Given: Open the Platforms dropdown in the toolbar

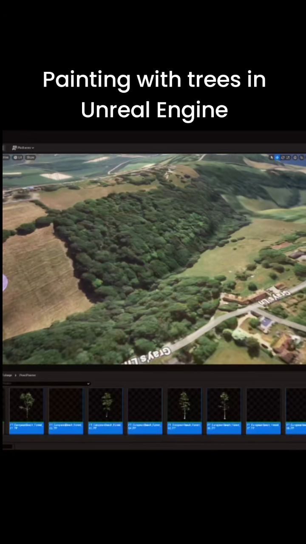Looking at the screenshot, I should point(23,148).
